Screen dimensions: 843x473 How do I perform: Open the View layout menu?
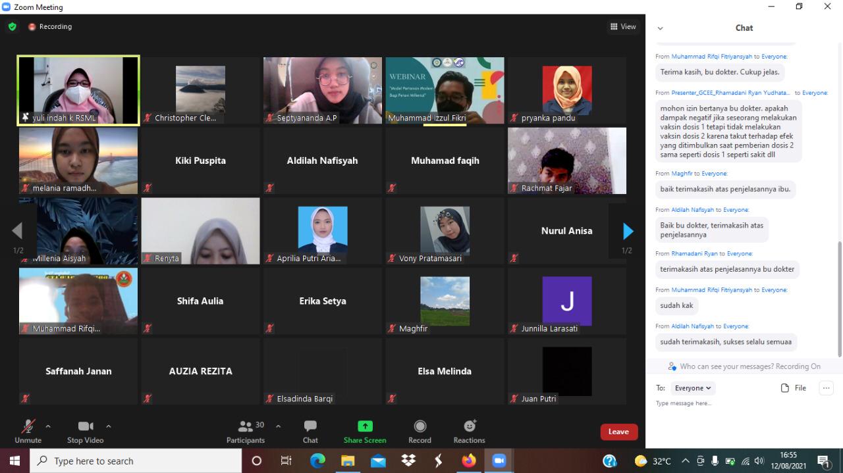pyautogui.click(x=622, y=27)
